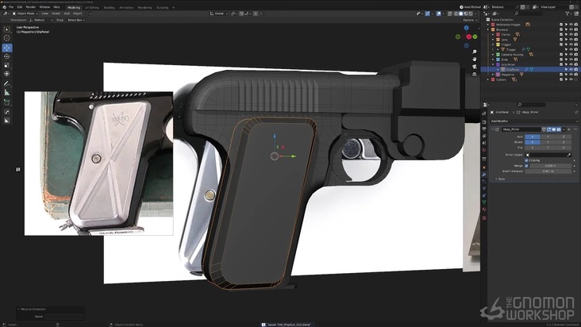Viewport: 581px width, 327px height.
Task: Open the Object Data mesh properties tab
Action: tap(484, 202)
